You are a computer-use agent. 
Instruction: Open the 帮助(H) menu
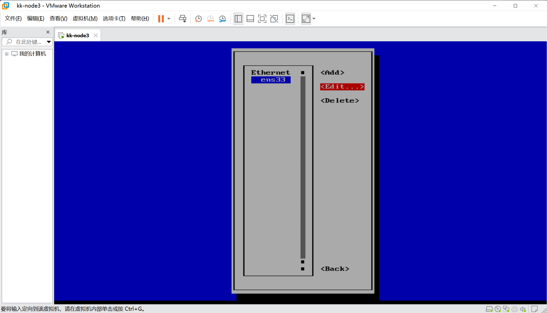pyautogui.click(x=140, y=19)
